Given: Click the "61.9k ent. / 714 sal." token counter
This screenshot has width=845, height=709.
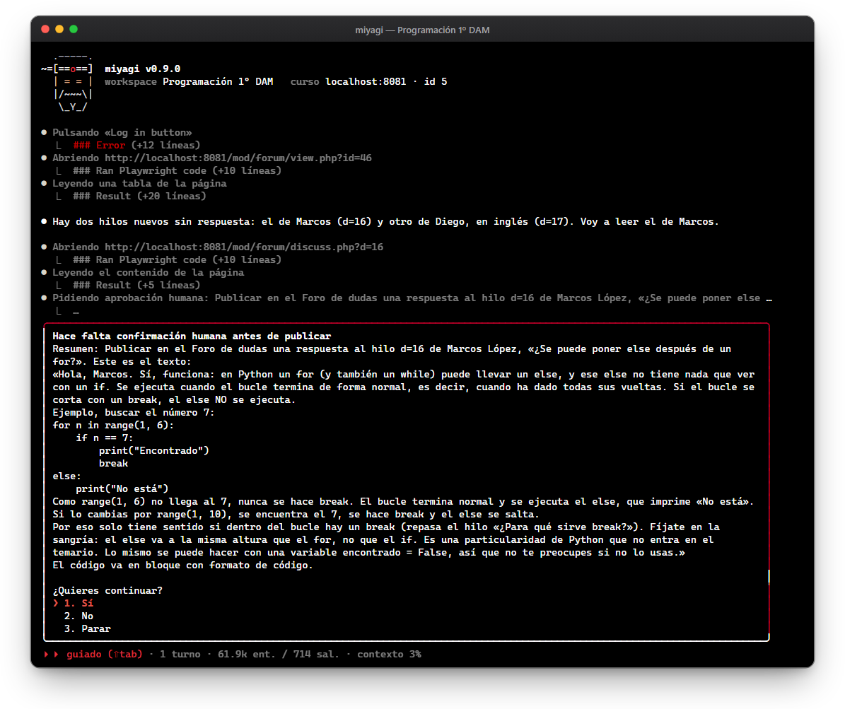Looking at the screenshot, I should click(x=279, y=654).
